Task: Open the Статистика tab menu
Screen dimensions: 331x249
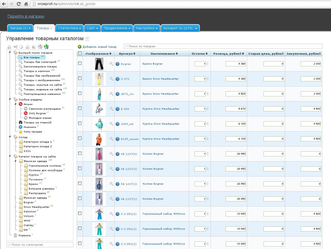Action: 69,28
